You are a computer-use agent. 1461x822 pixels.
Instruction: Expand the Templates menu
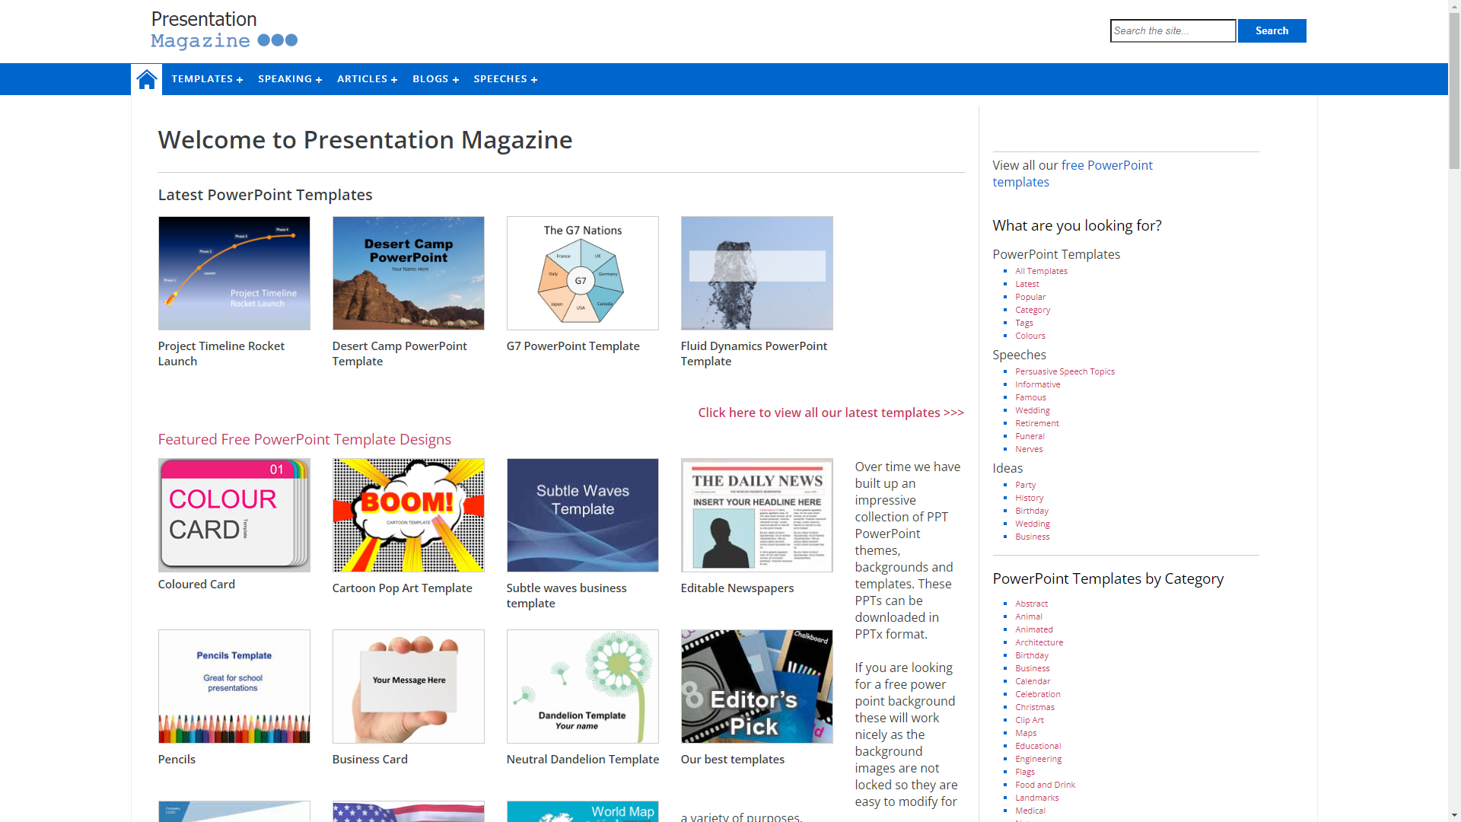(x=206, y=79)
